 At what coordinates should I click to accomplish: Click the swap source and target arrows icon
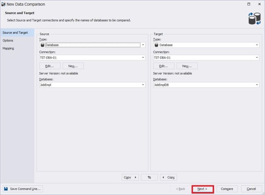click(149, 177)
